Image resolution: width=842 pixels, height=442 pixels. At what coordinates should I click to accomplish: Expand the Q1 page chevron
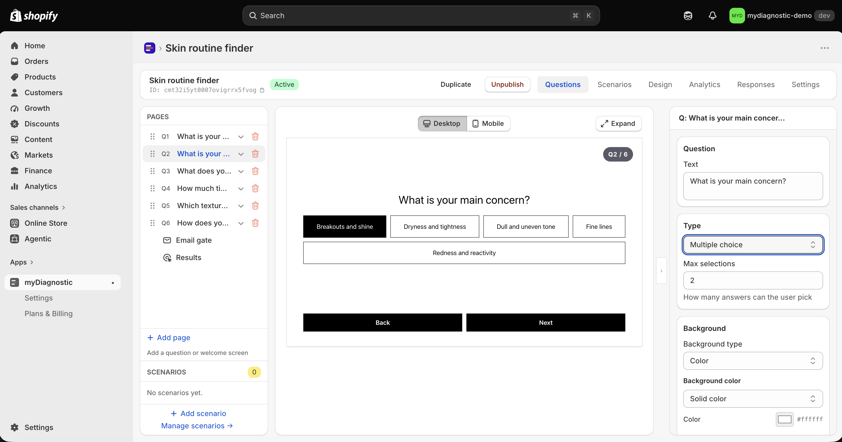[x=241, y=136]
